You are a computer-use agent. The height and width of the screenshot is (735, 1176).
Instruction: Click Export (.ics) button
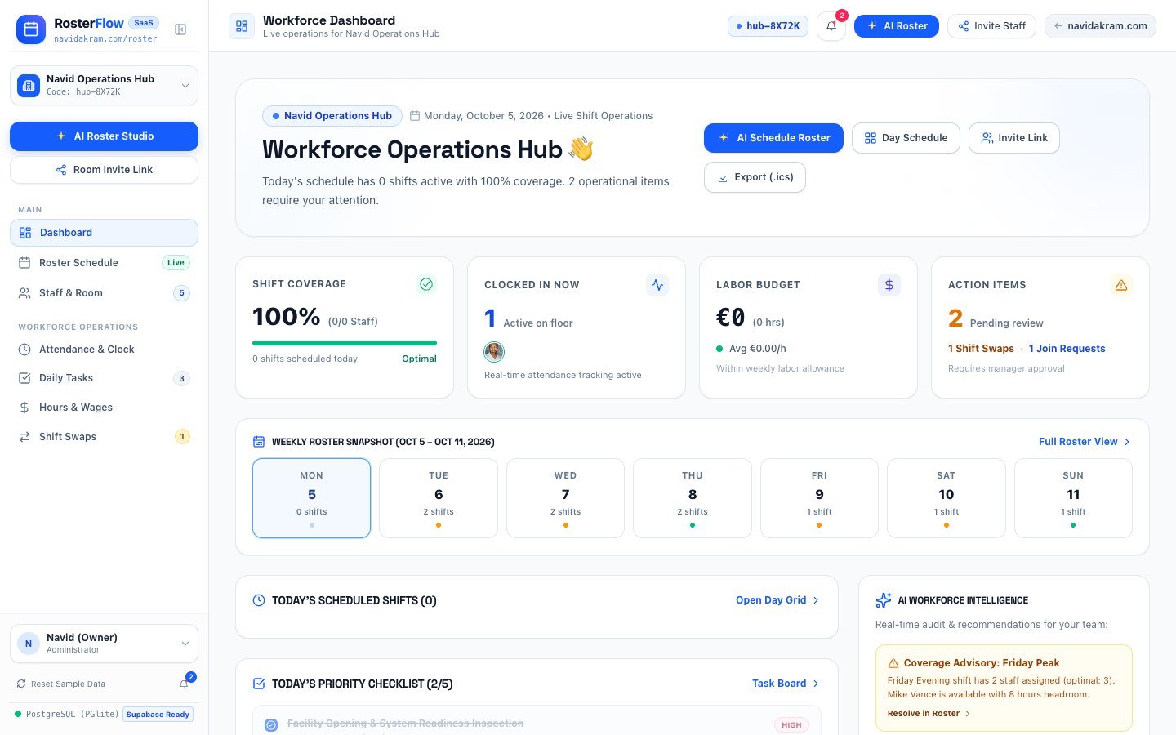coord(755,177)
